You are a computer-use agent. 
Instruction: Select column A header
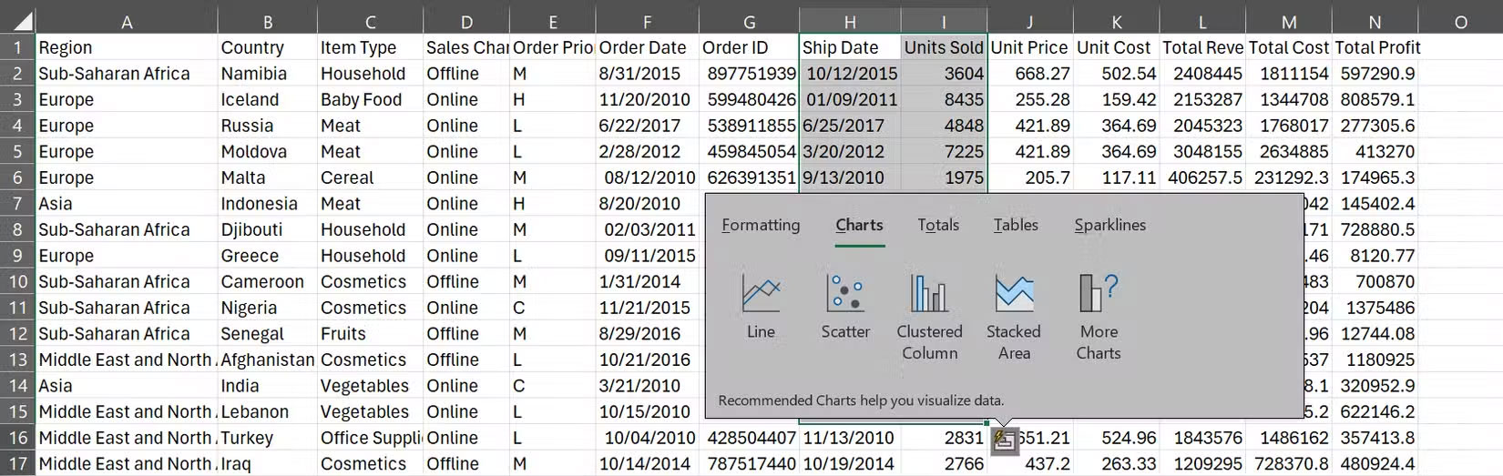(x=127, y=22)
